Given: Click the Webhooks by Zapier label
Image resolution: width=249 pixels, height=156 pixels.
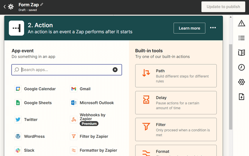Looking at the screenshot, I should [x=93, y=117].
